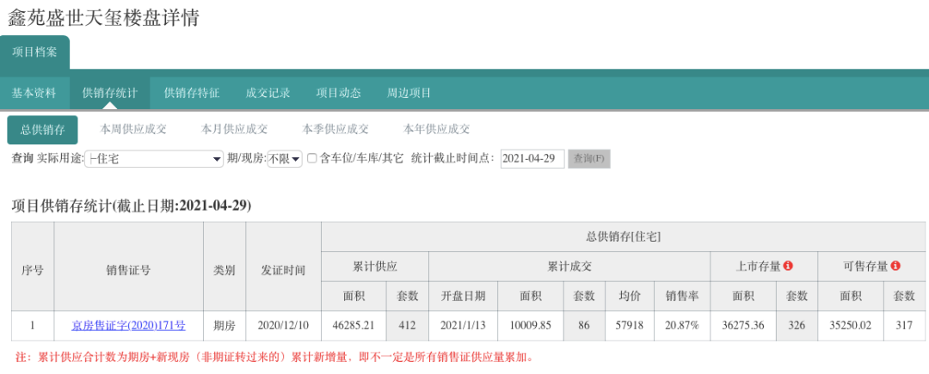929x374 pixels.
Task: Click the 46285.21 supply area cell
Action: tap(354, 326)
